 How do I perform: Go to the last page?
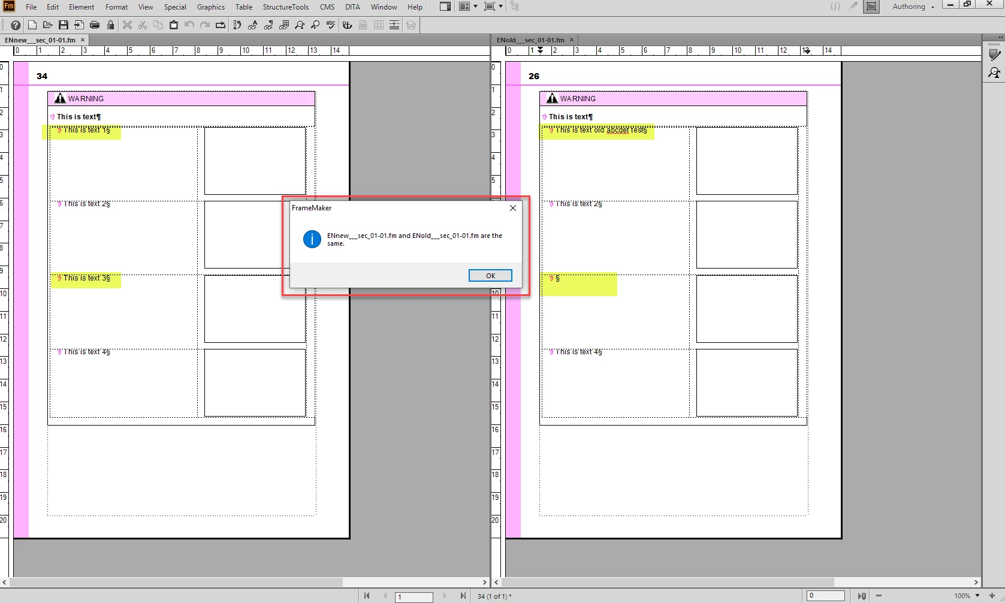[463, 596]
